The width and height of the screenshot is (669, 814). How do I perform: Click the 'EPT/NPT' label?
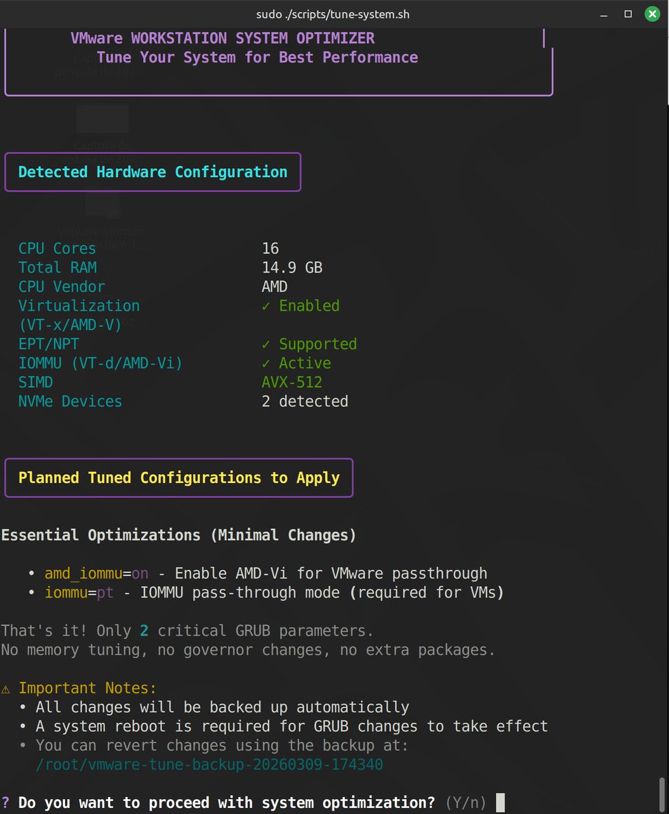[48, 344]
